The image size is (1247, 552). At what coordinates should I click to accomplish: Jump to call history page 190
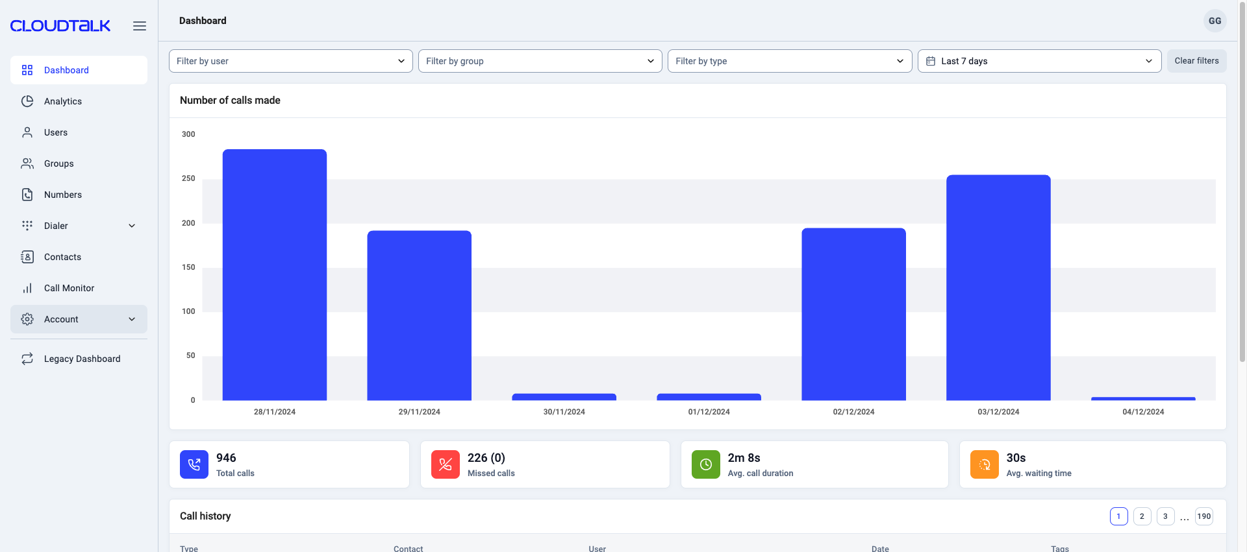[1204, 516]
